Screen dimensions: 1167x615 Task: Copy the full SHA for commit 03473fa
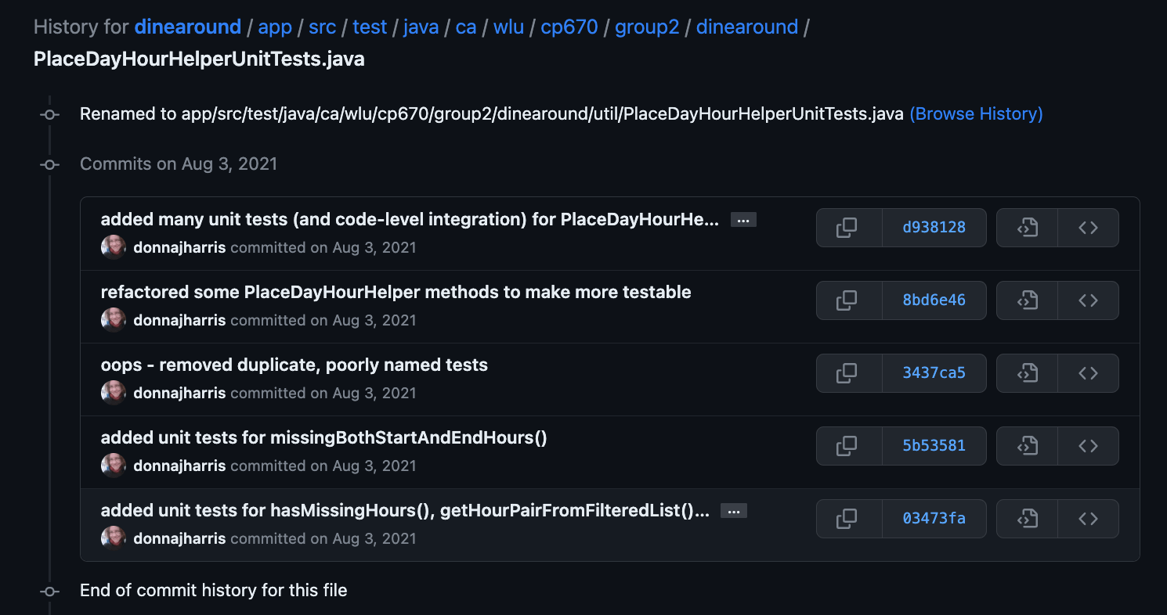point(848,518)
